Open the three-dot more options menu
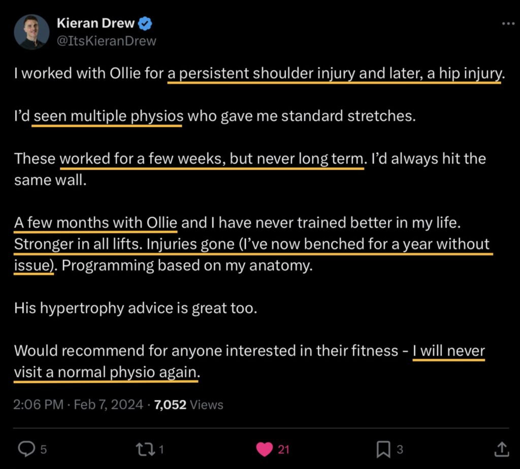 pyautogui.click(x=508, y=24)
